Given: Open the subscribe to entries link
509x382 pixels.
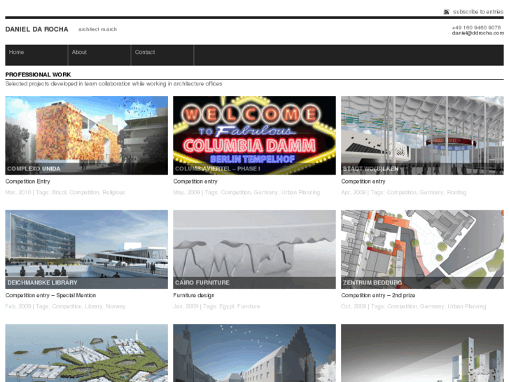Looking at the screenshot, I should (477, 12).
